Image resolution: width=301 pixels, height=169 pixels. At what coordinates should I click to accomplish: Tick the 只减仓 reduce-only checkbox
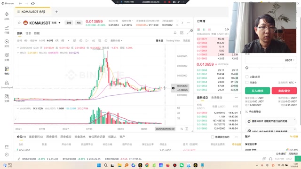(247, 83)
